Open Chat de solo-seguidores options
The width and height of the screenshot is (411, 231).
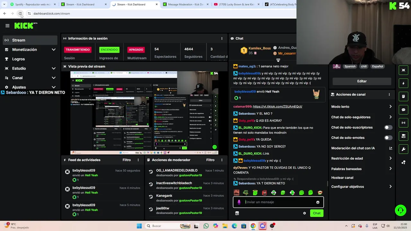362,117
